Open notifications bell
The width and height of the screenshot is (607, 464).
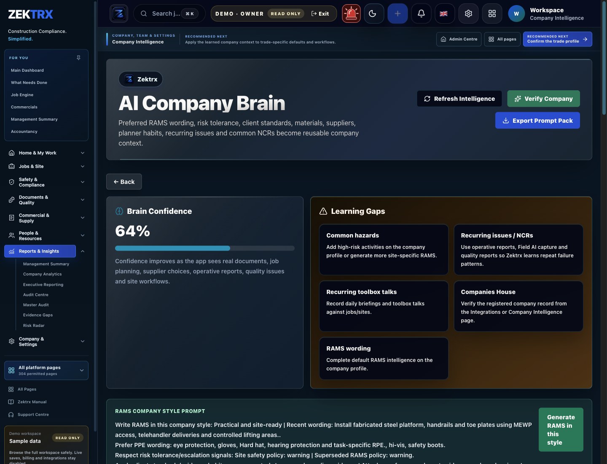tap(421, 13)
